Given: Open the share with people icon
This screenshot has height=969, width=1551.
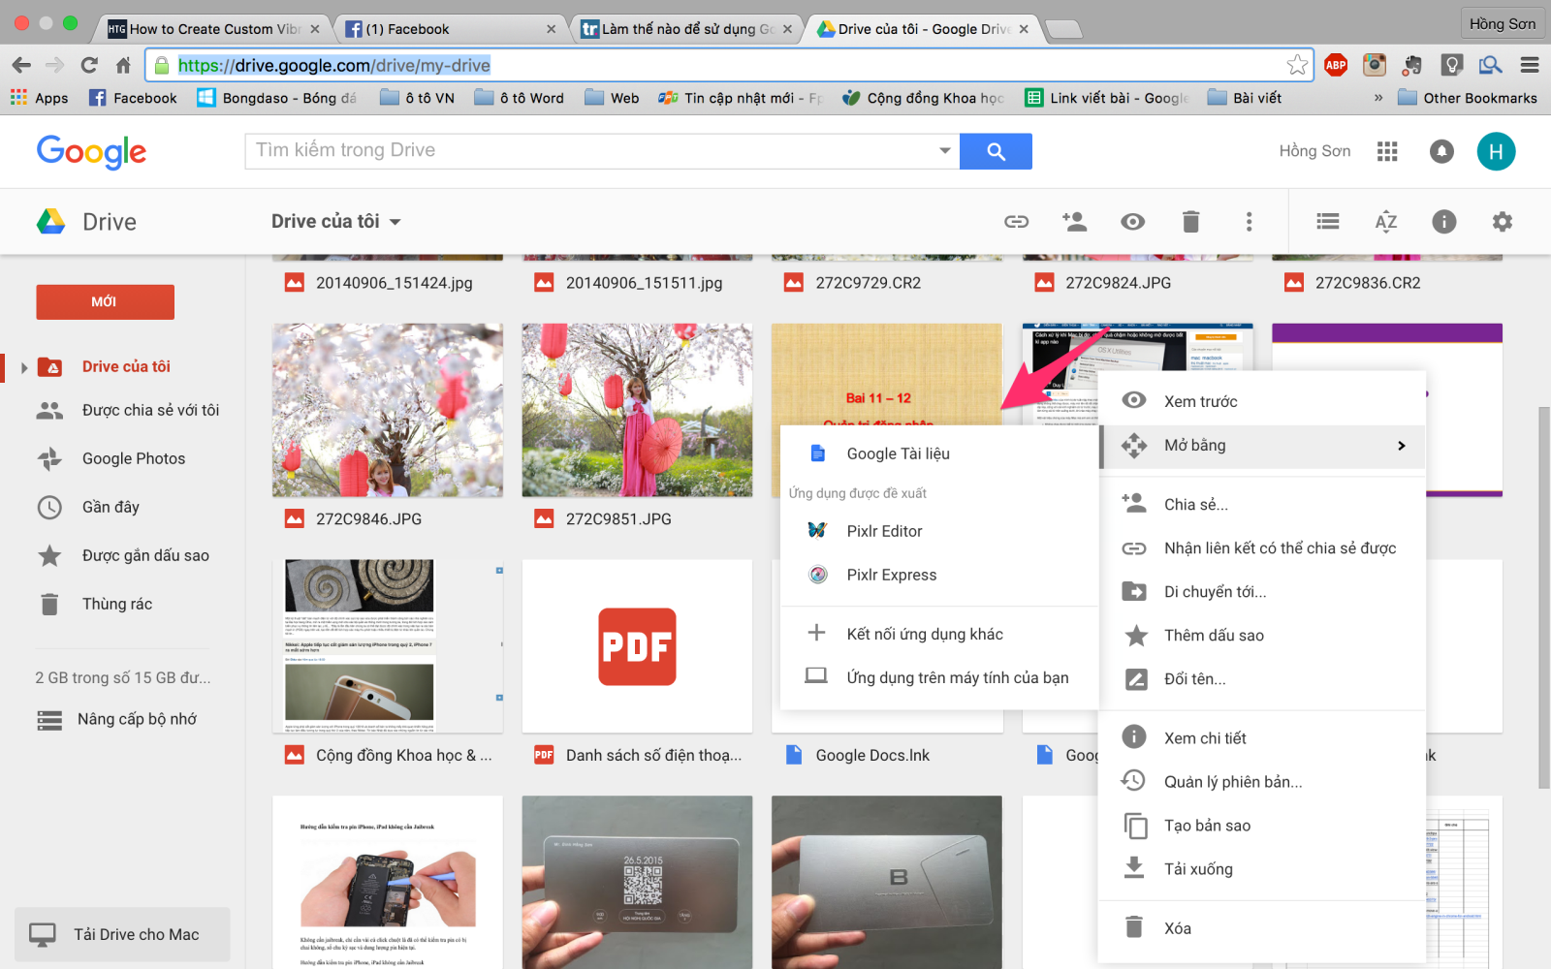Looking at the screenshot, I should coord(1074,221).
